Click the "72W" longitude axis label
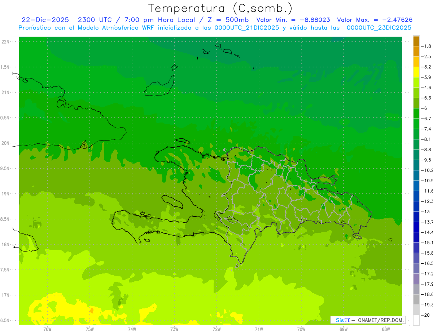The height and width of the screenshot is (334, 433). click(216, 329)
